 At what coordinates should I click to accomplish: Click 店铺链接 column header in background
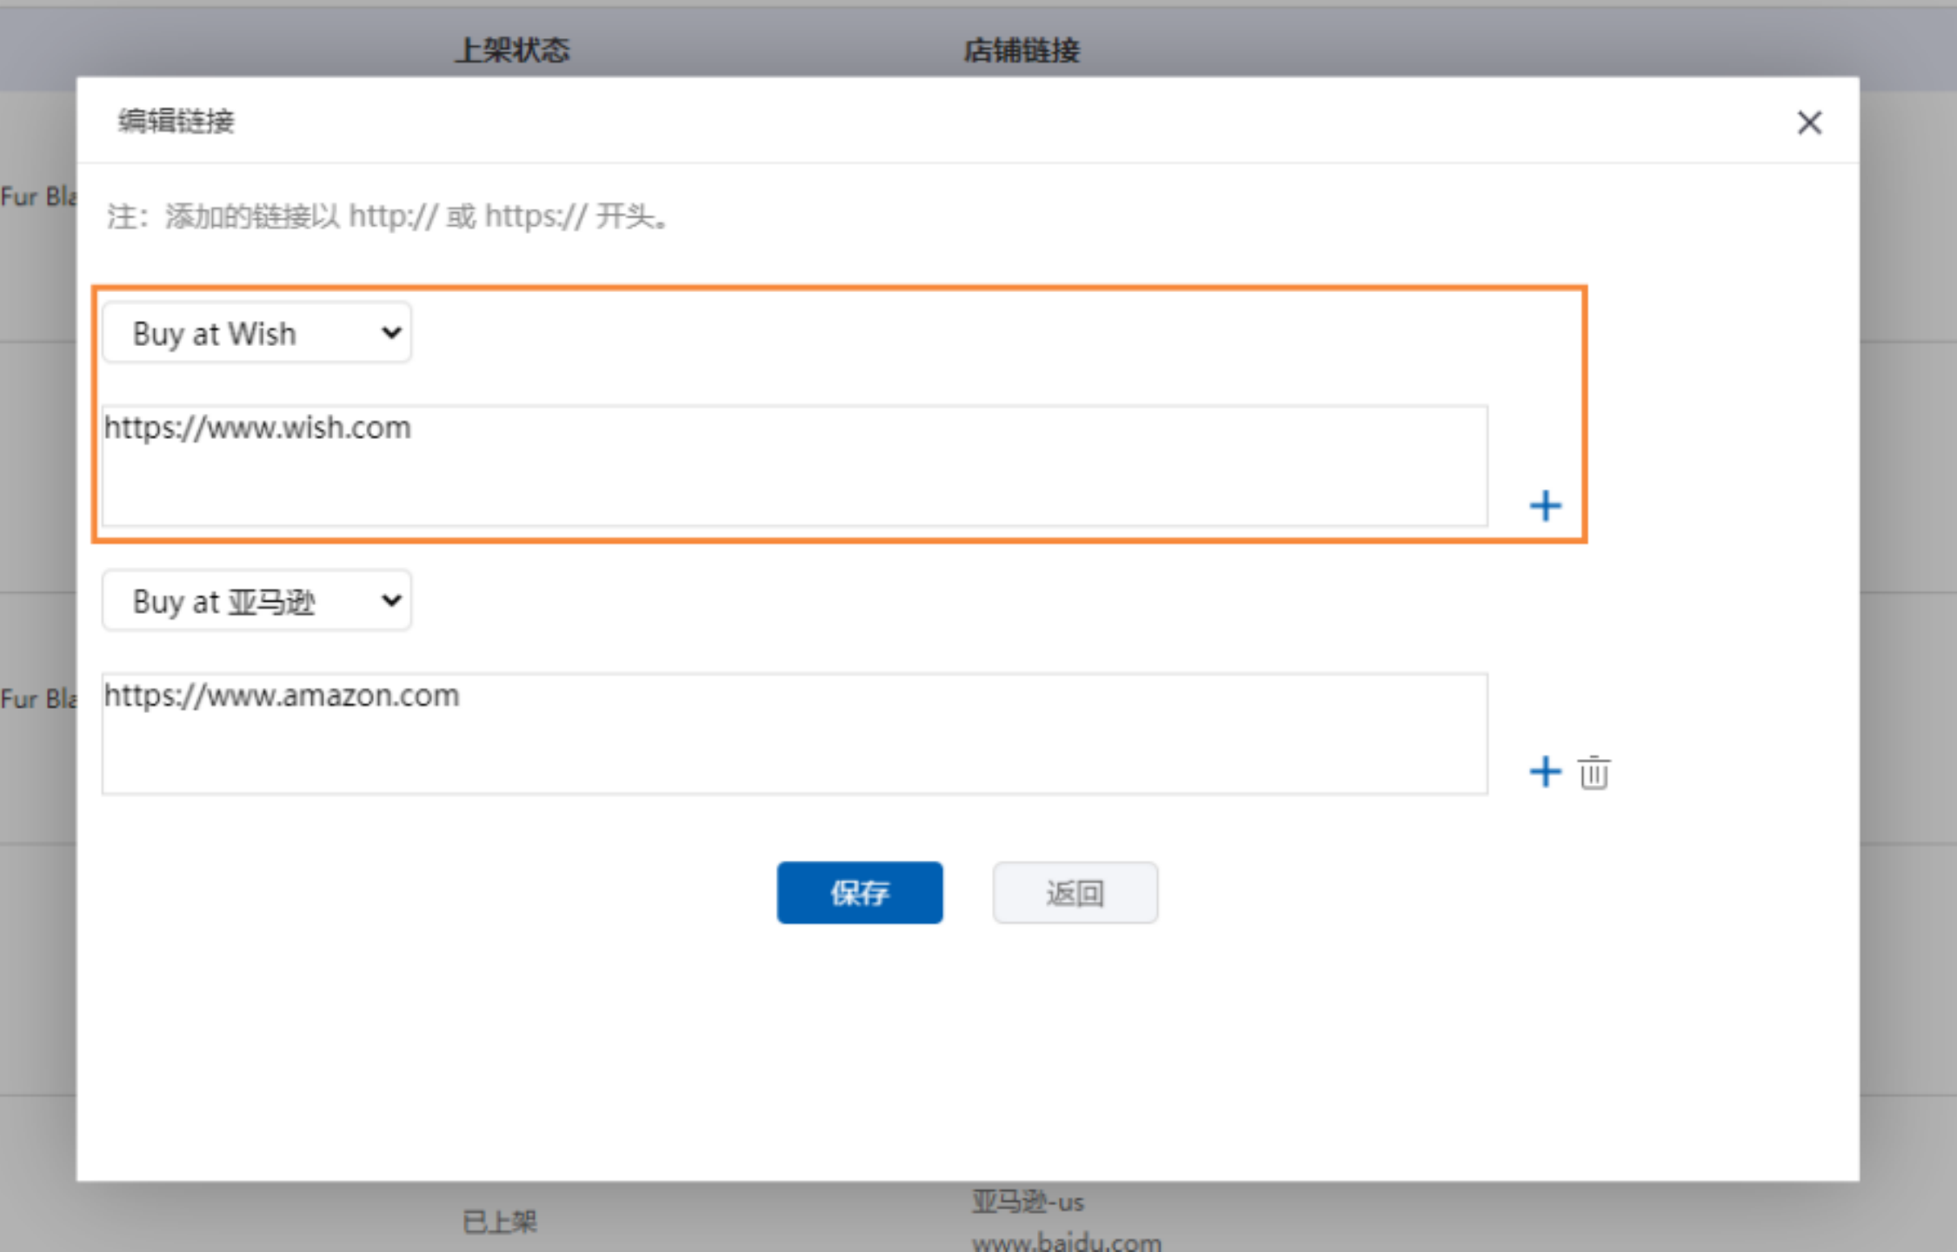pyautogui.click(x=1022, y=50)
